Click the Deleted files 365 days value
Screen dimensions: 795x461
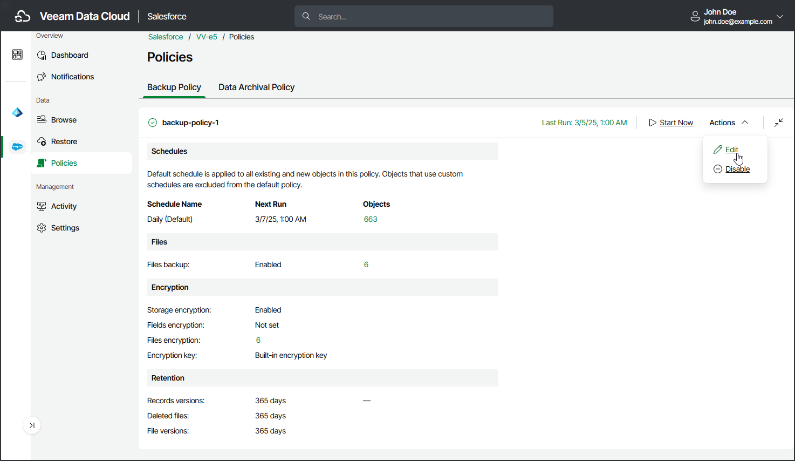click(x=270, y=416)
